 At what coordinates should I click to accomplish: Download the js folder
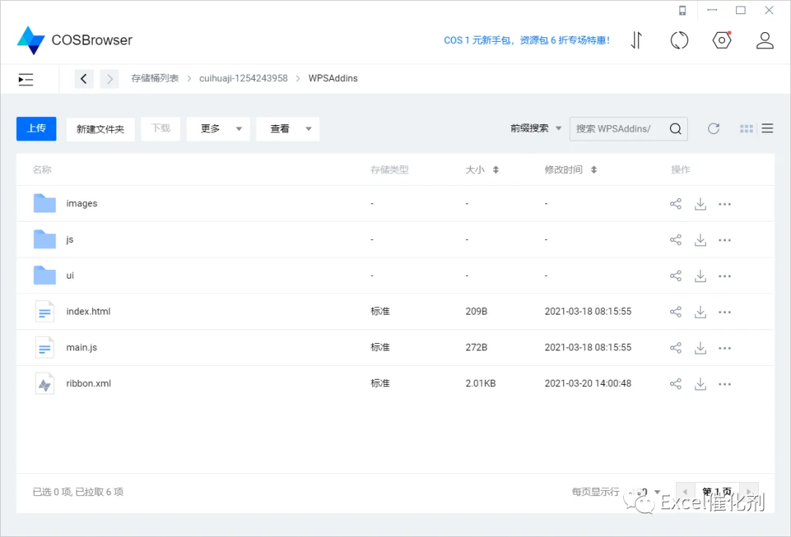[x=700, y=240]
